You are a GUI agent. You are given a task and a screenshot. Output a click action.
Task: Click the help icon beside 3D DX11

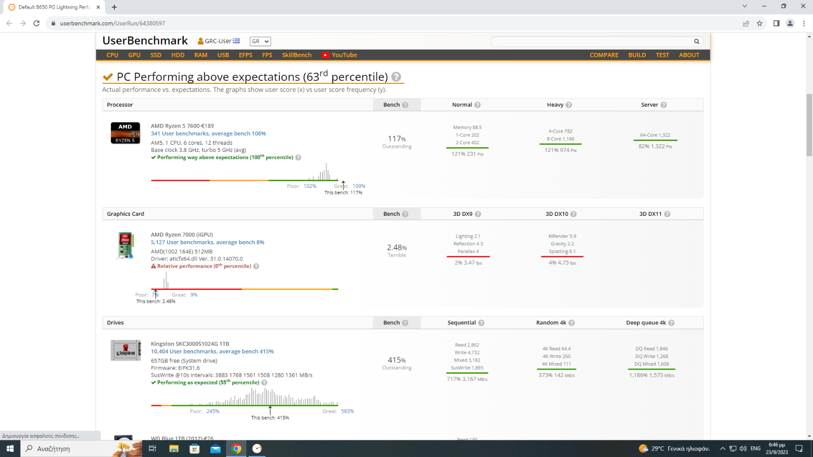click(x=667, y=214)
